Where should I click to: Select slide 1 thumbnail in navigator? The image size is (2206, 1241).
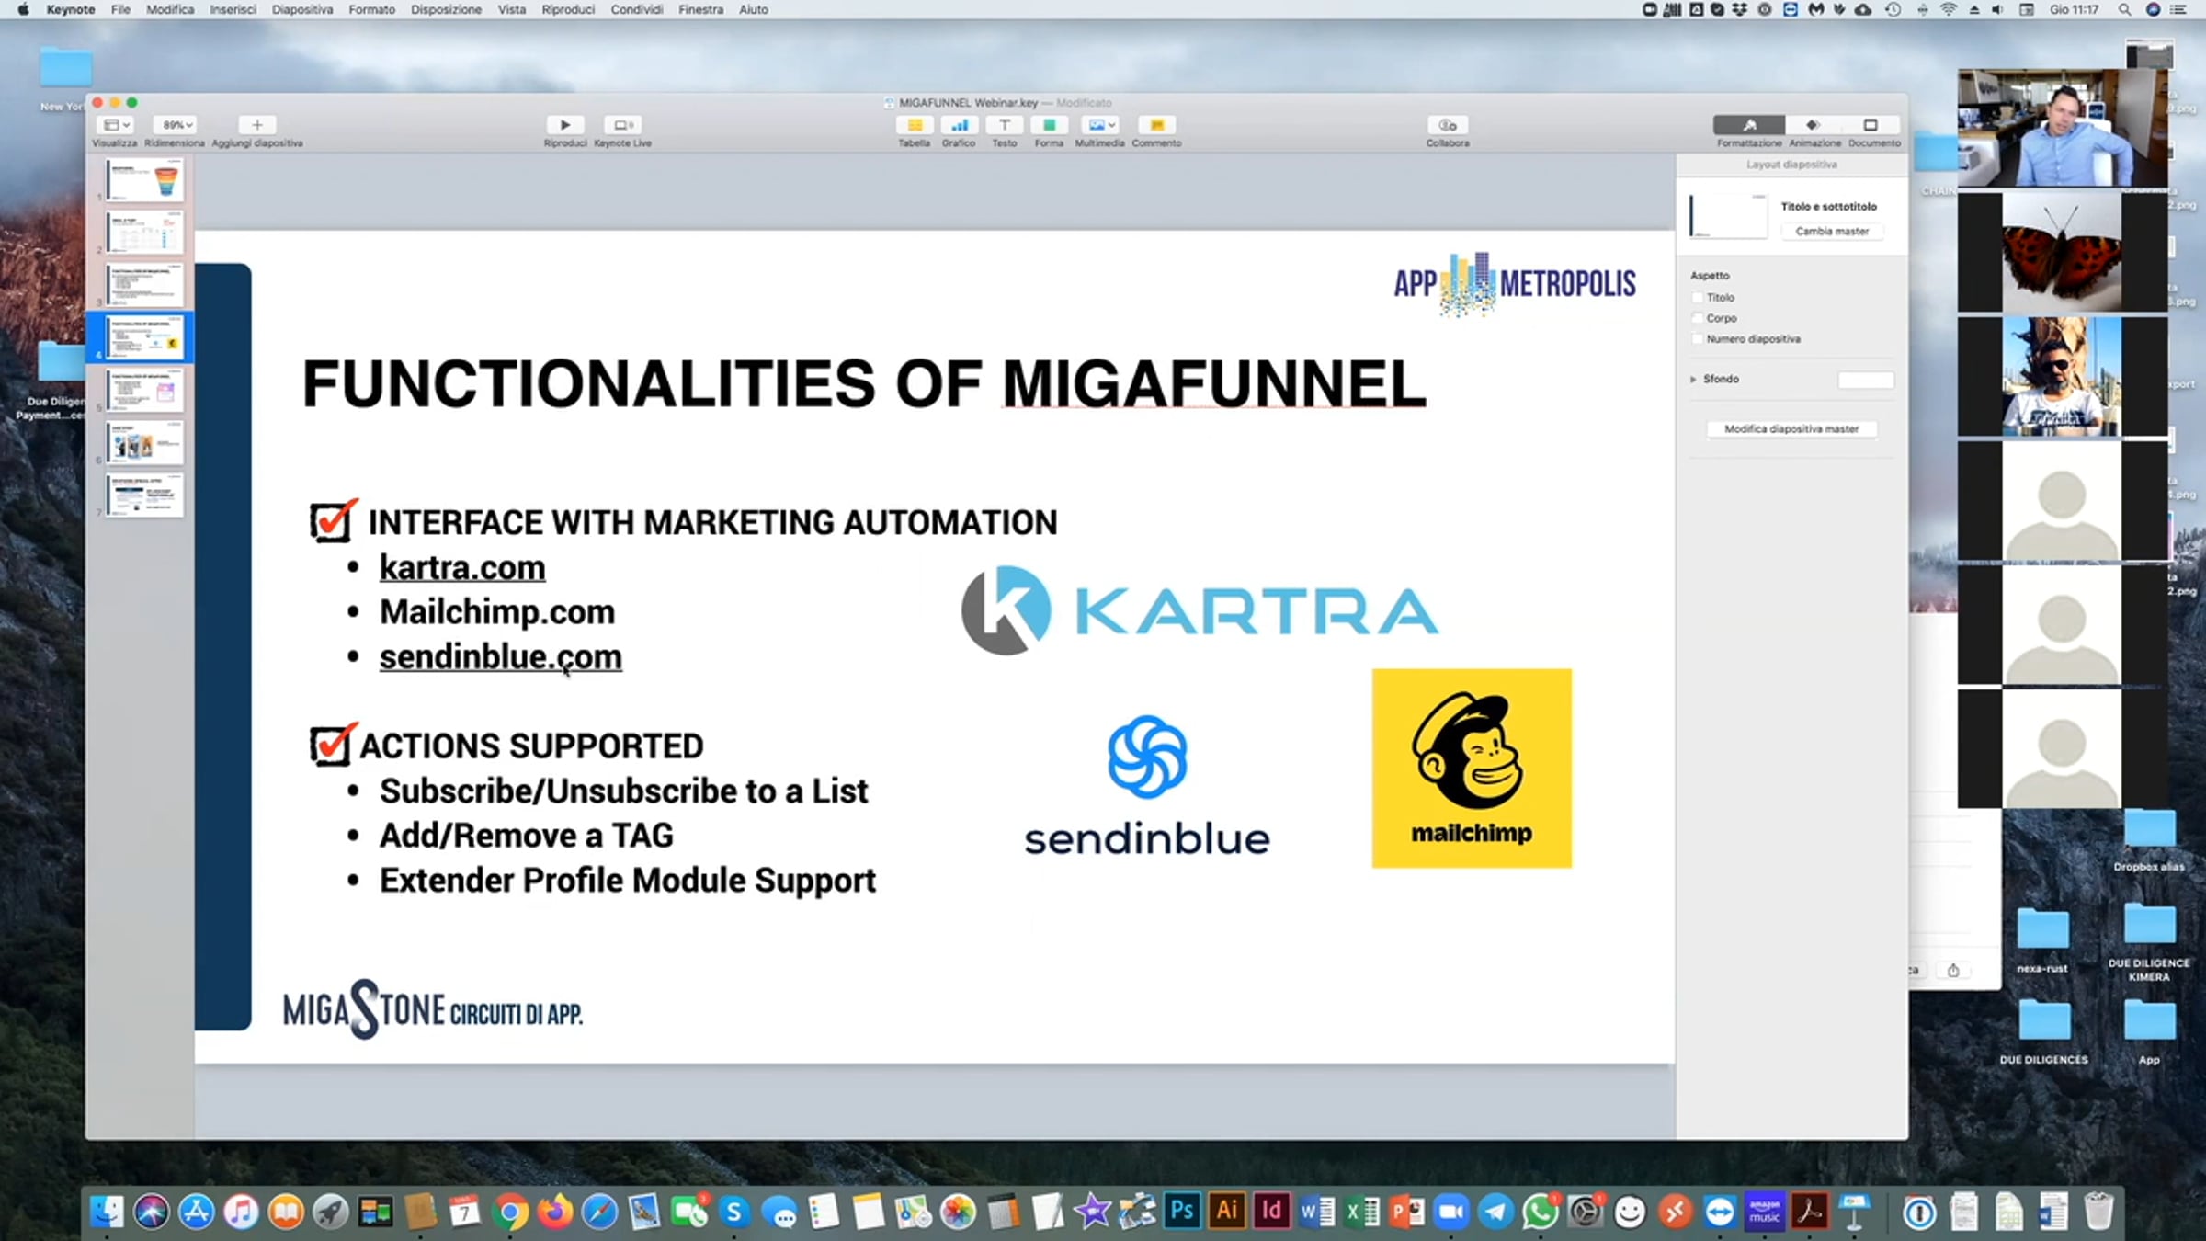(144, 179)
